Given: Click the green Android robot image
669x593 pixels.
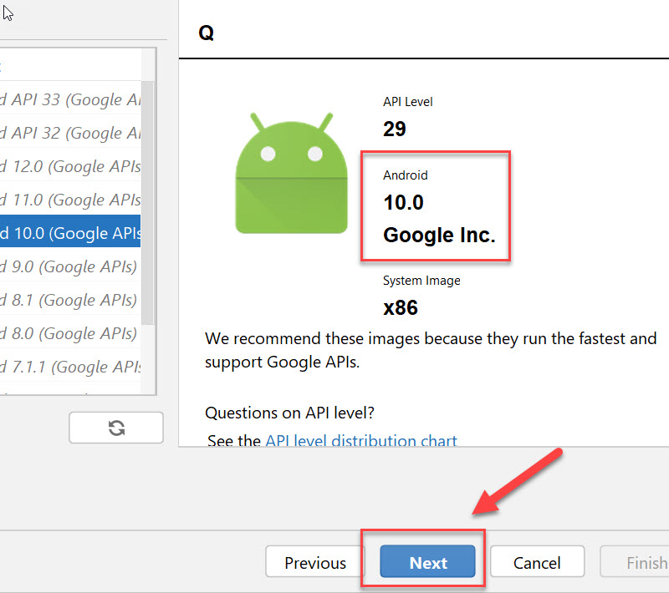Looking at the screenshot, I should [x=291, y=173].
